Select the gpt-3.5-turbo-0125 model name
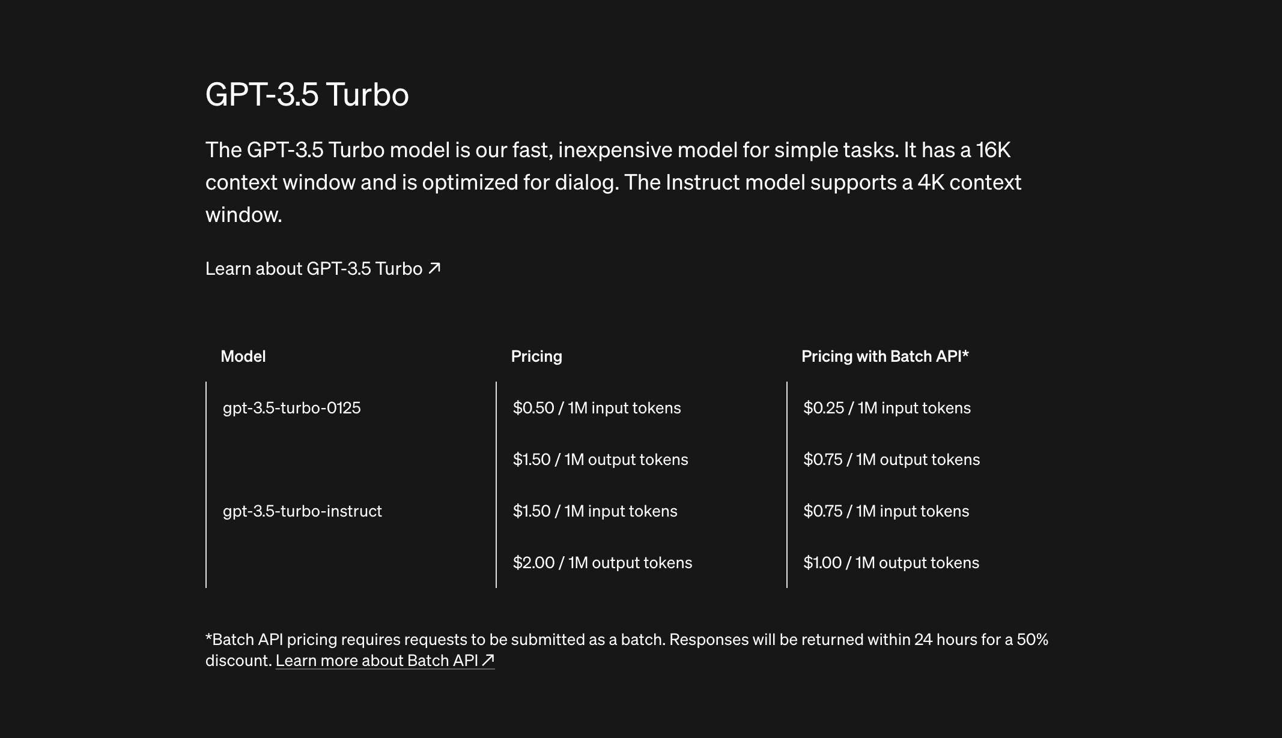Viewport: 1282px width, 738px height. coord(292,408)
